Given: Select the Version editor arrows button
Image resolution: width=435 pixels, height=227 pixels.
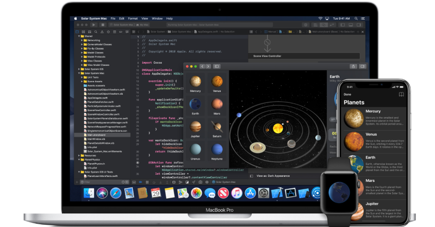Looking at the screenshot, I should click(332, 24).
